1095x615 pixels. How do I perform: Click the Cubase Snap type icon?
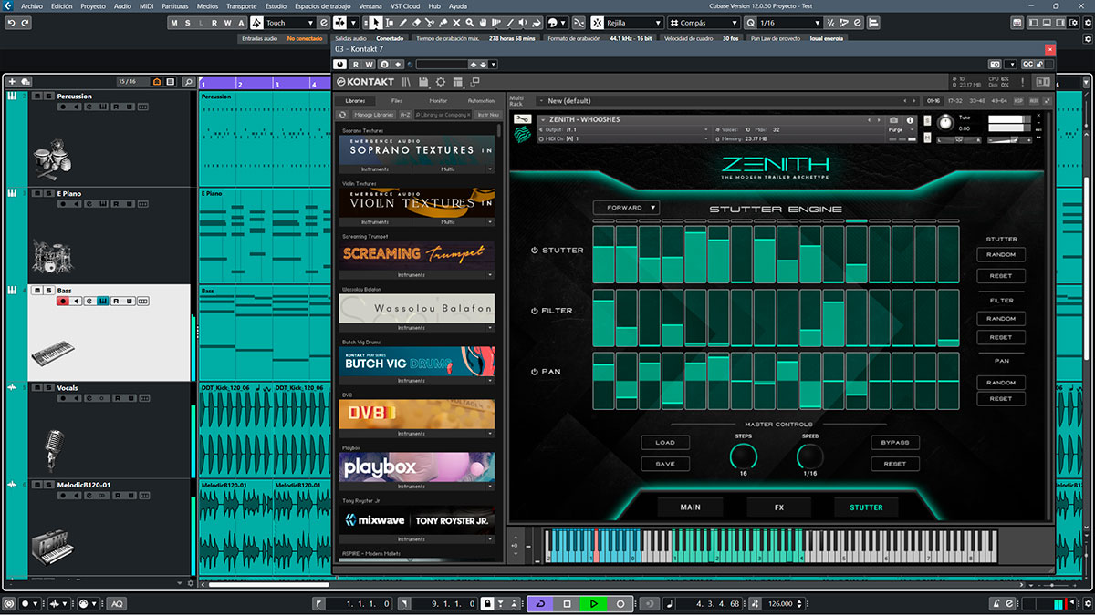599,23
